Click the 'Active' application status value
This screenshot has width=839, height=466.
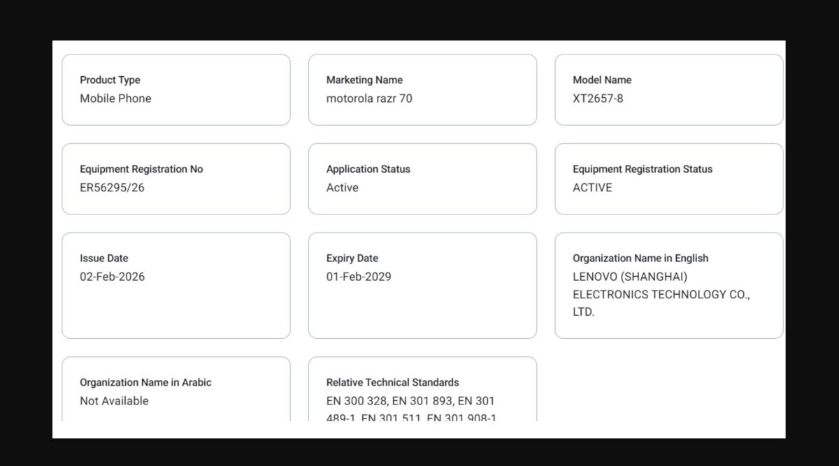point(342,187)
